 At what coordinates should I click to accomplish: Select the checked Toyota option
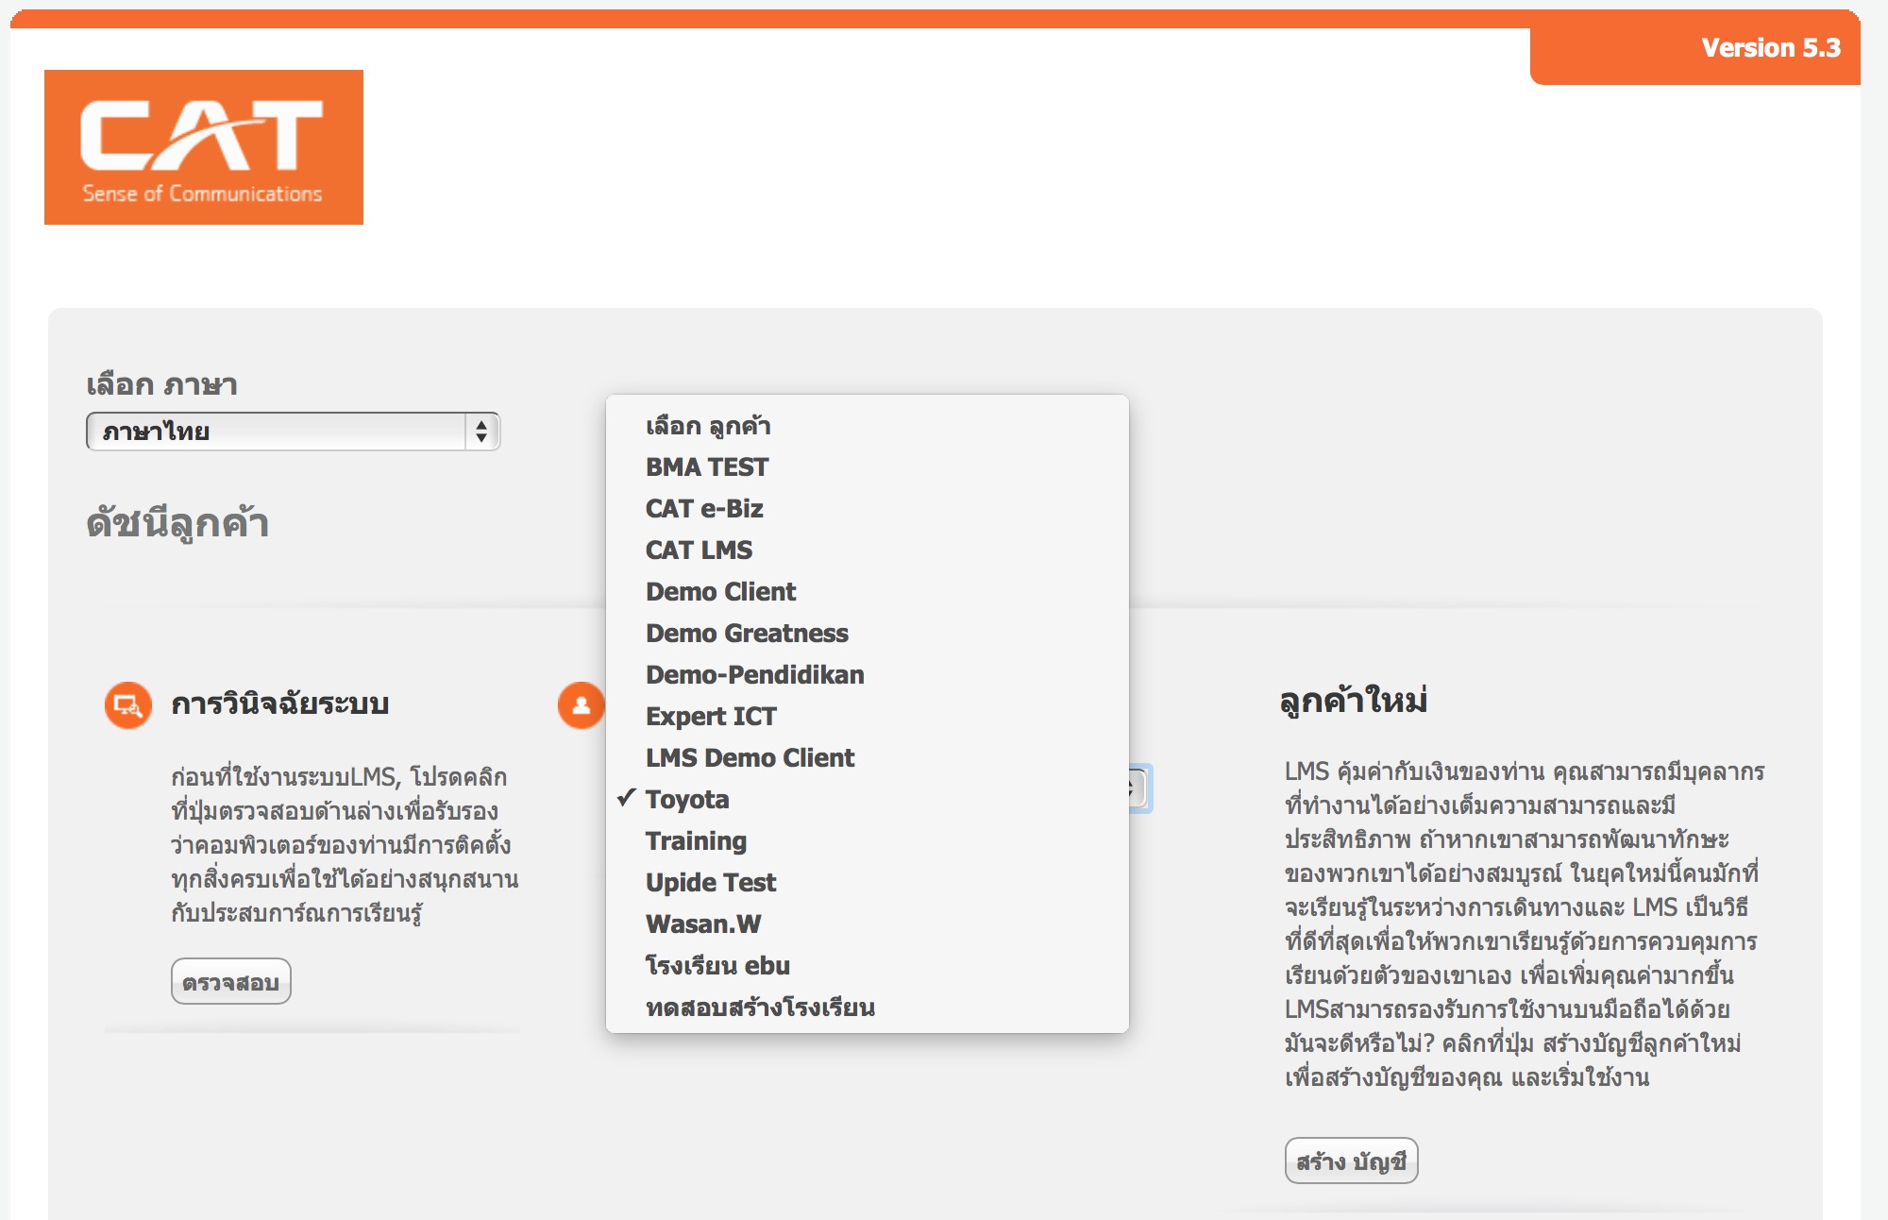(867, 800)
